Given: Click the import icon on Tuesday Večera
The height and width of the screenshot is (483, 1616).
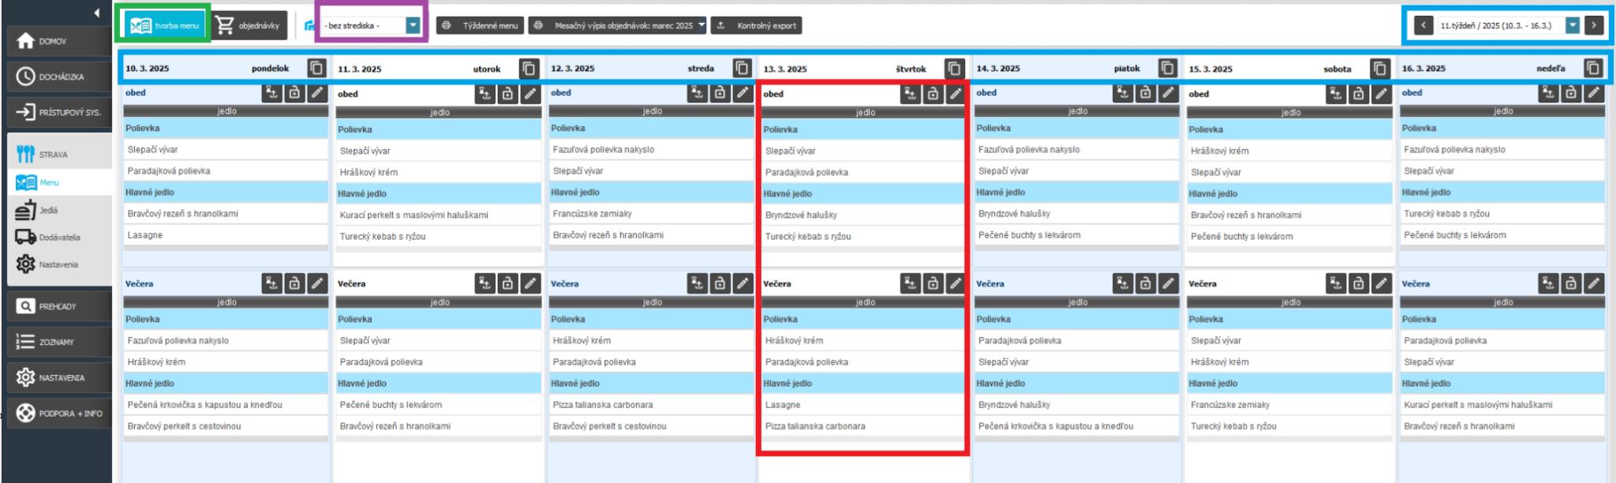Looking at the screenshot, I should (484, 283).
